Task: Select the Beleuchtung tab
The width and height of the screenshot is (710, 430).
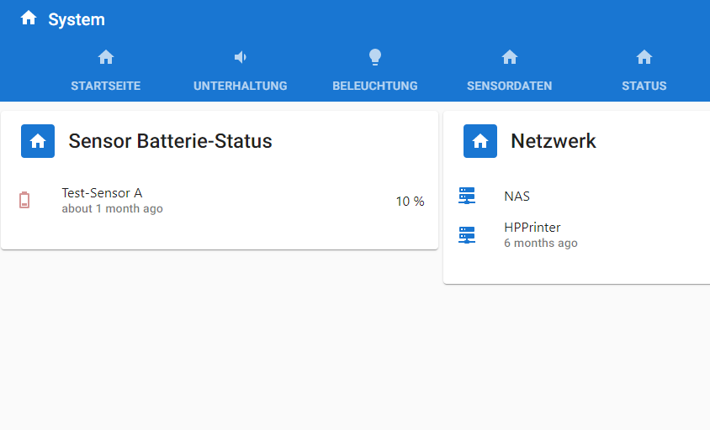Action: tap(375, 86)
